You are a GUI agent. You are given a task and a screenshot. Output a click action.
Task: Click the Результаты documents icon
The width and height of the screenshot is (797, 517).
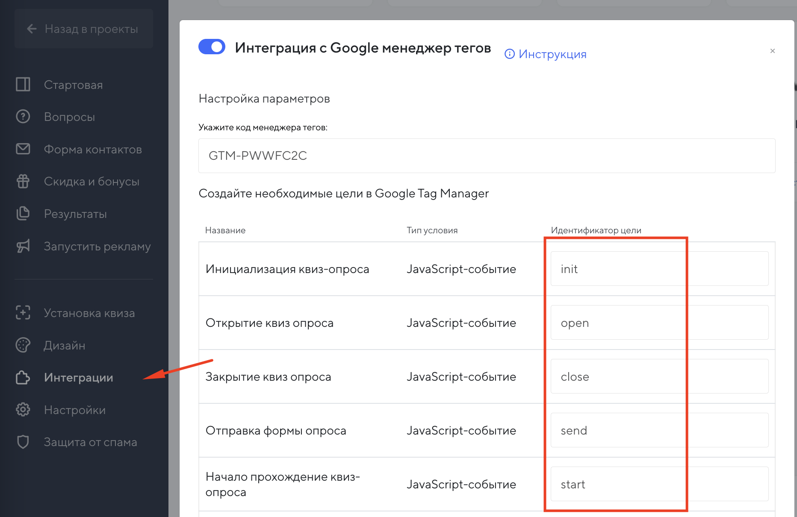point(23,213)
